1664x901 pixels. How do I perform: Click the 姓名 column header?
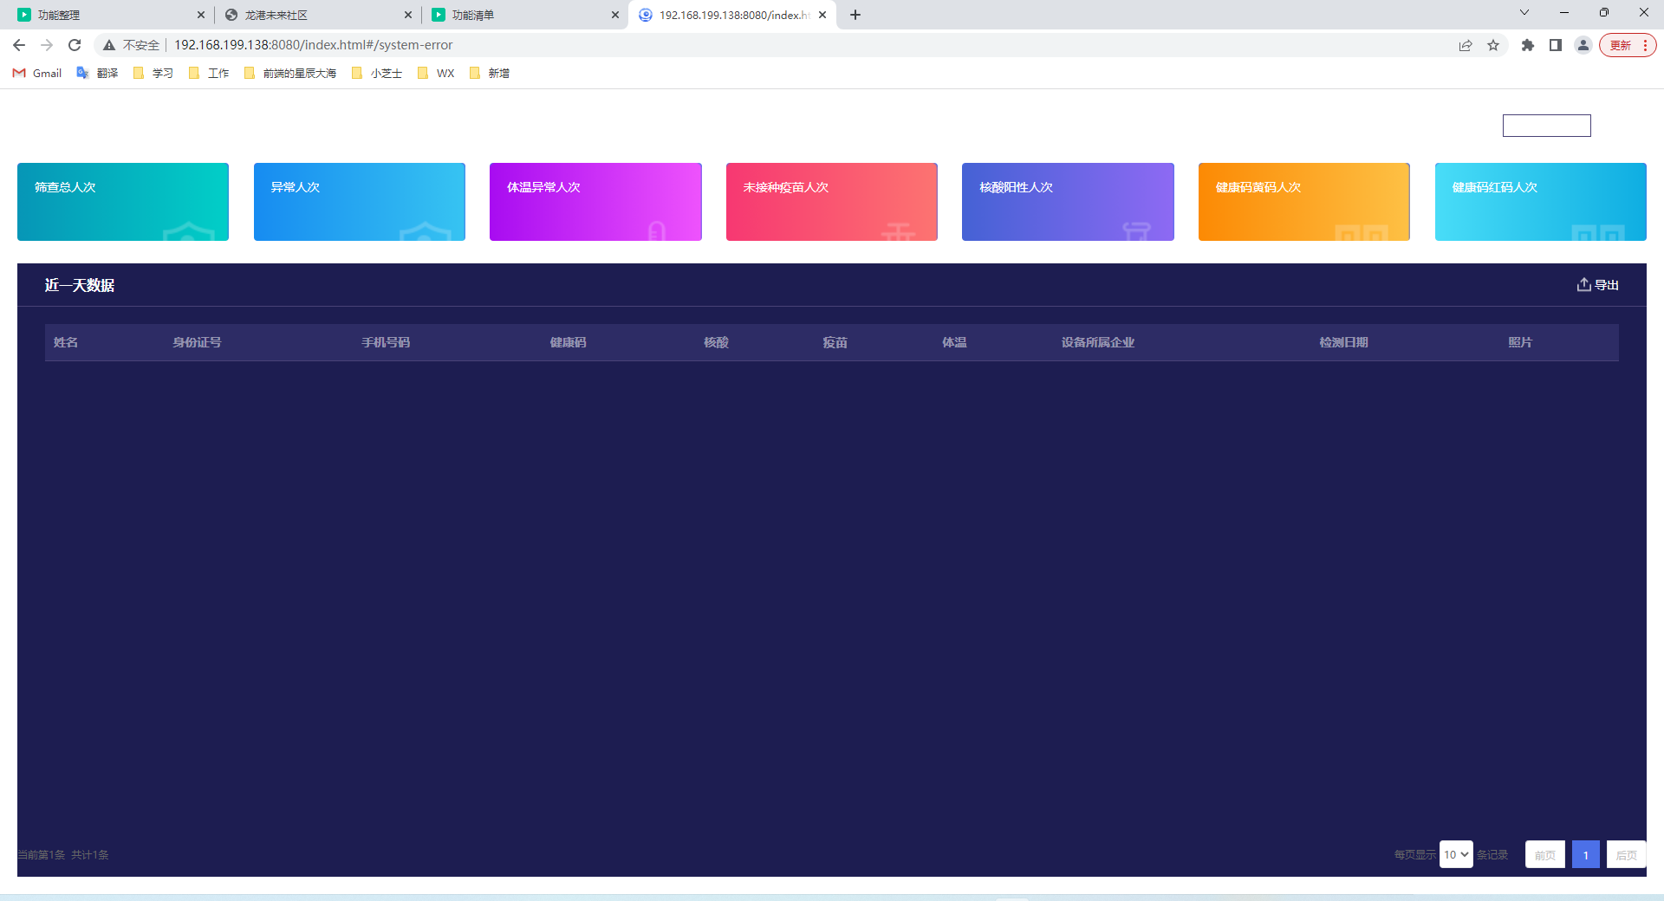pos(66,342)
